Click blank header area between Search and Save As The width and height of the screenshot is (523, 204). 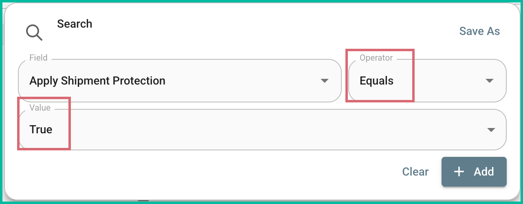point(265,28)
